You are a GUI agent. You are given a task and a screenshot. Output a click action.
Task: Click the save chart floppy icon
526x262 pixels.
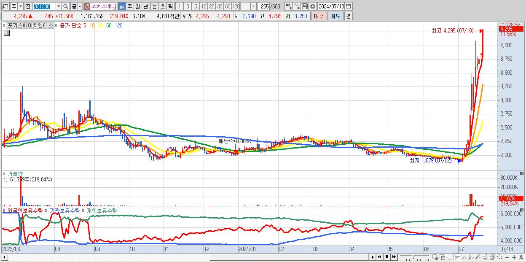(x=304, y=6)
